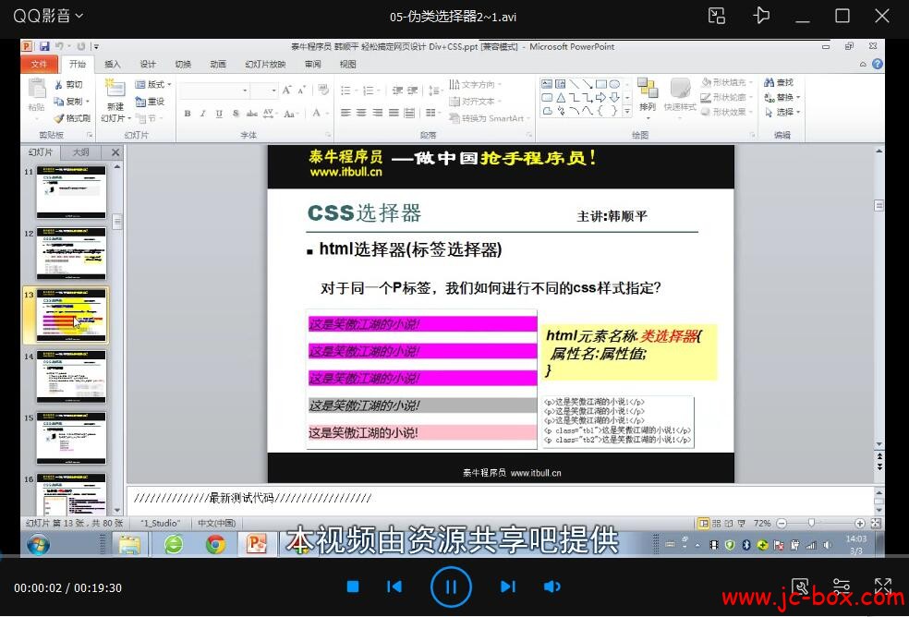Open the character spacing AV menu
Screen dimensions: 909x617
tap(270, 114)
